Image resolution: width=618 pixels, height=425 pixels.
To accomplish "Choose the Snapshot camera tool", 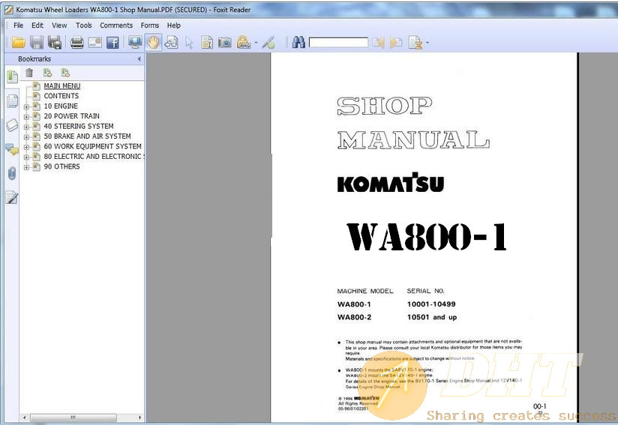I will tap(225, 42).
